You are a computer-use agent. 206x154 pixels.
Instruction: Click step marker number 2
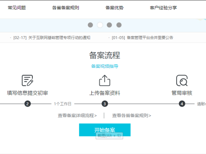click(28, 104)
